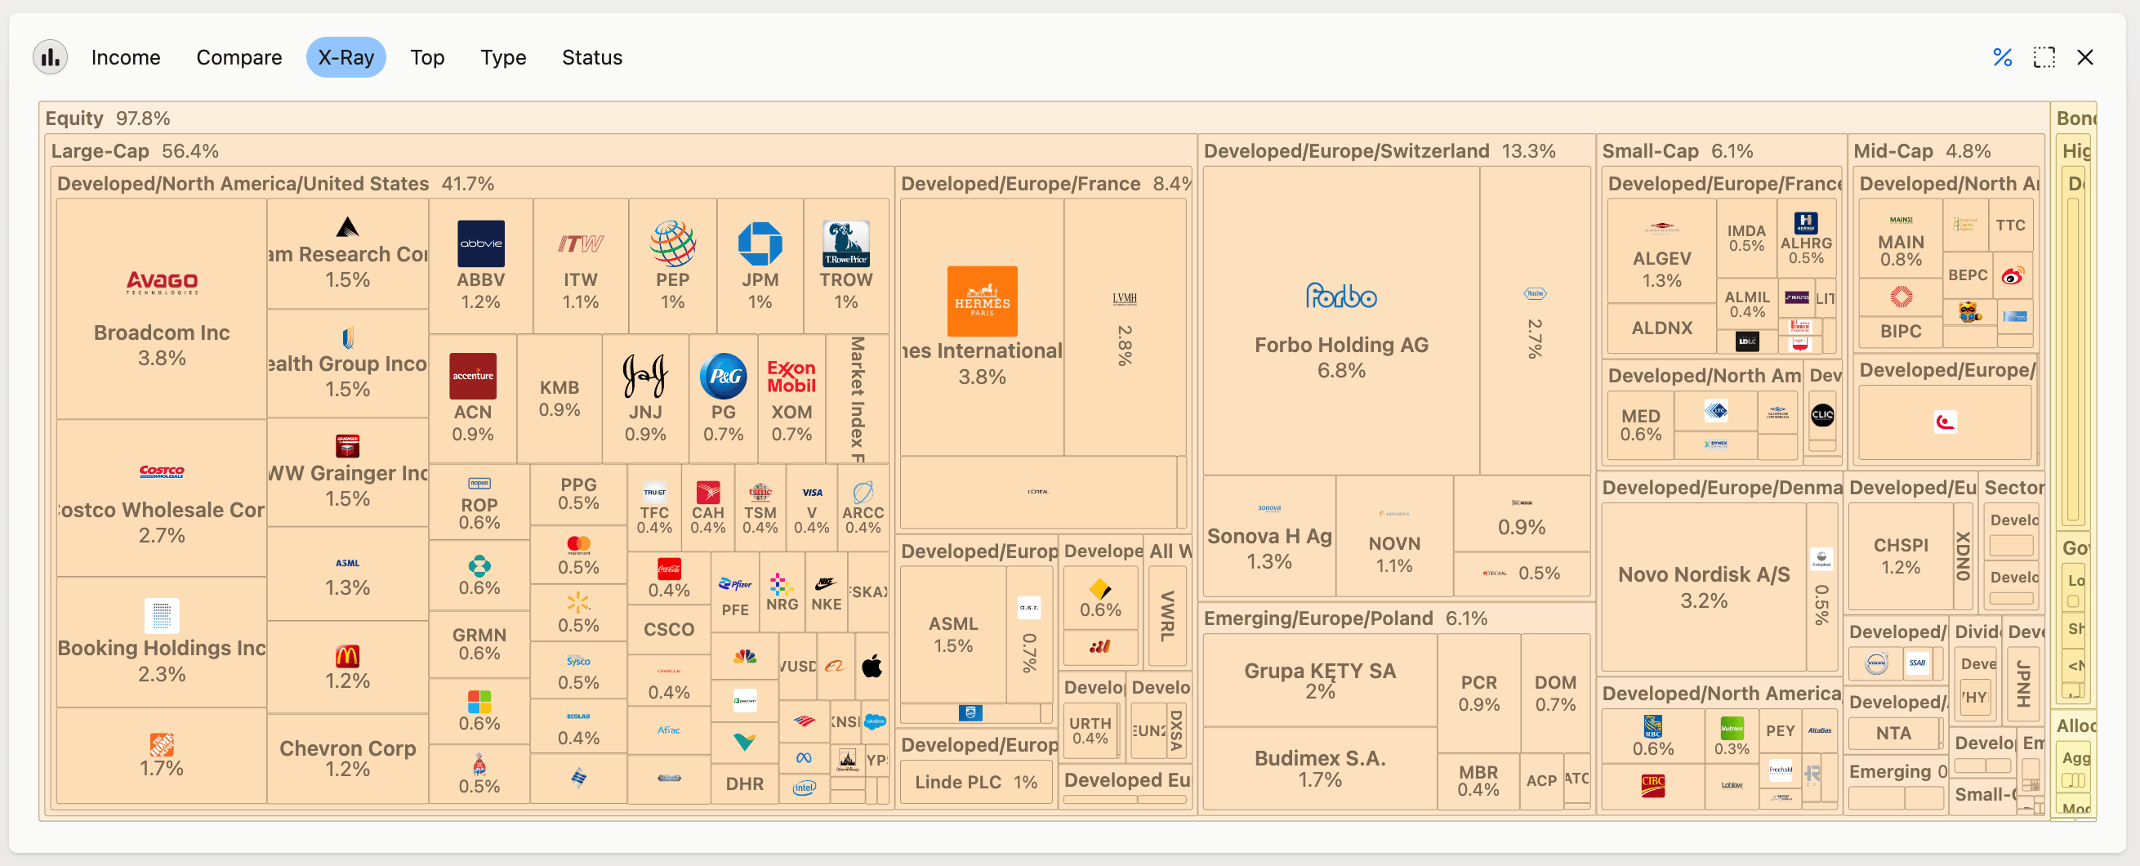Click the MAIN 0.8% tile

[x=1901, y=239]
